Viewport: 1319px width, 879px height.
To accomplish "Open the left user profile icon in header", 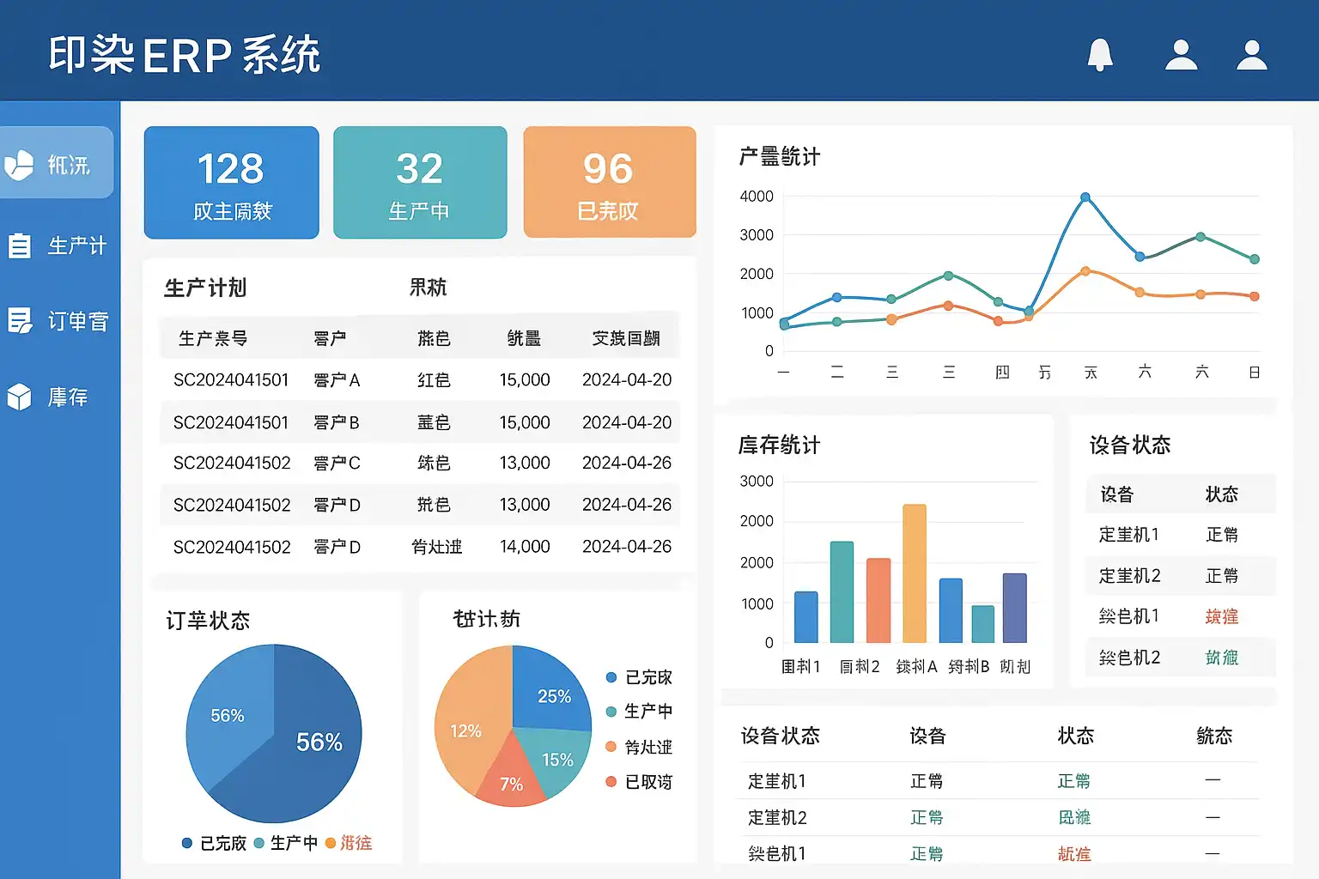I will (1181, 55).
